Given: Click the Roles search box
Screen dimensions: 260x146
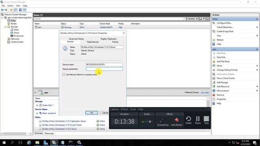Looking at the screenshot, I should [110, 19].
